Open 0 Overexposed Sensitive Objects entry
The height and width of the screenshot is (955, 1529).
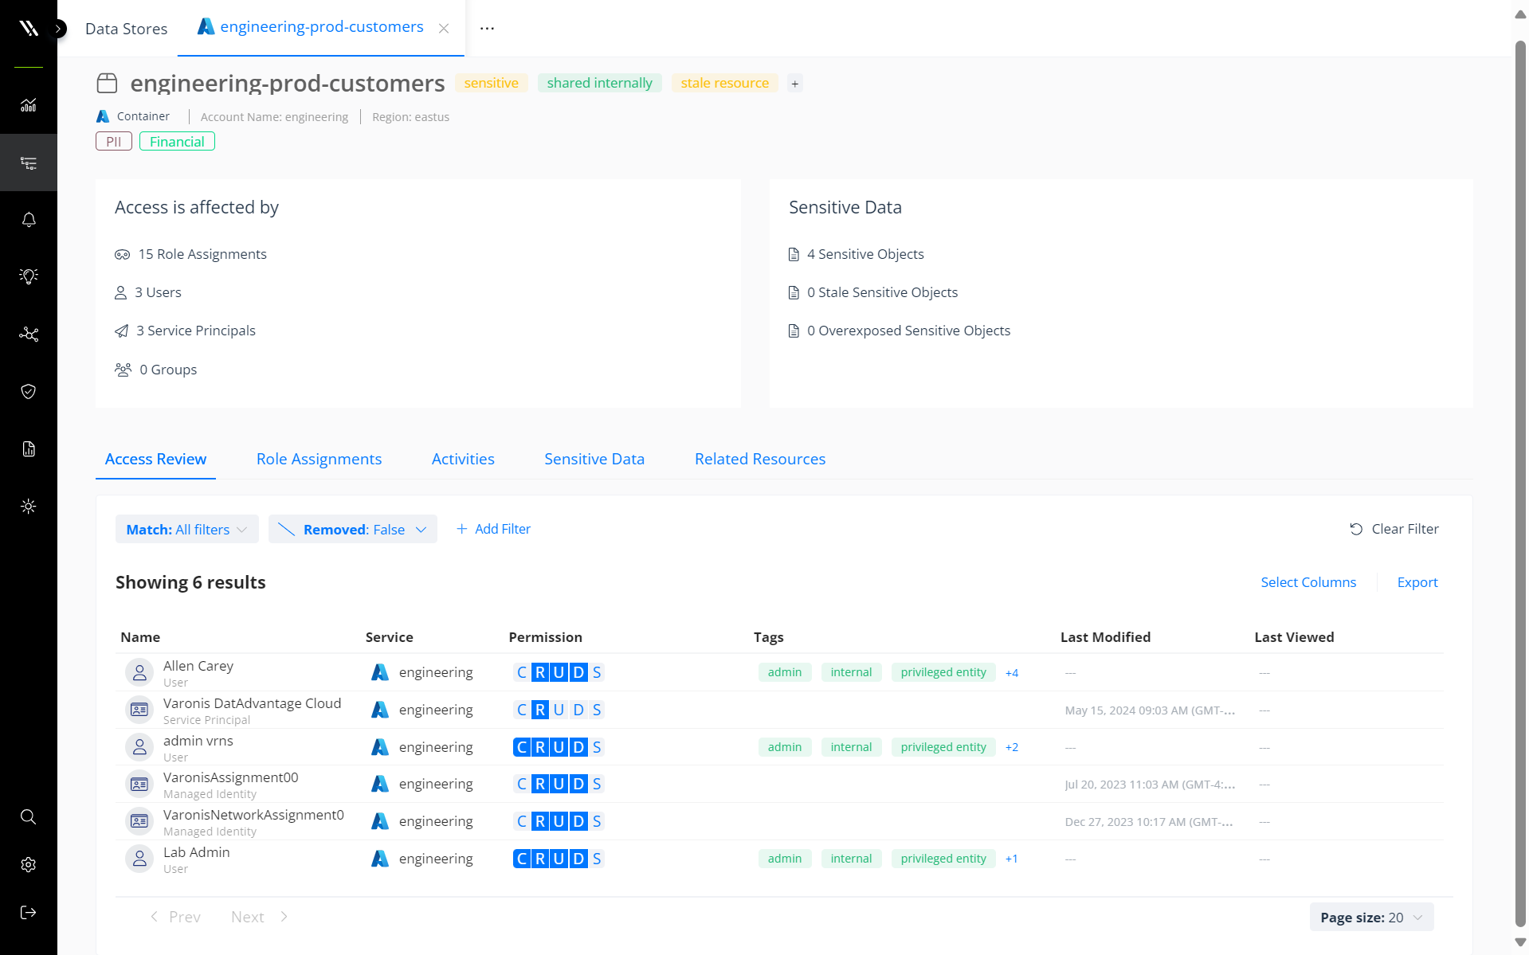click(x=900, y=331)
